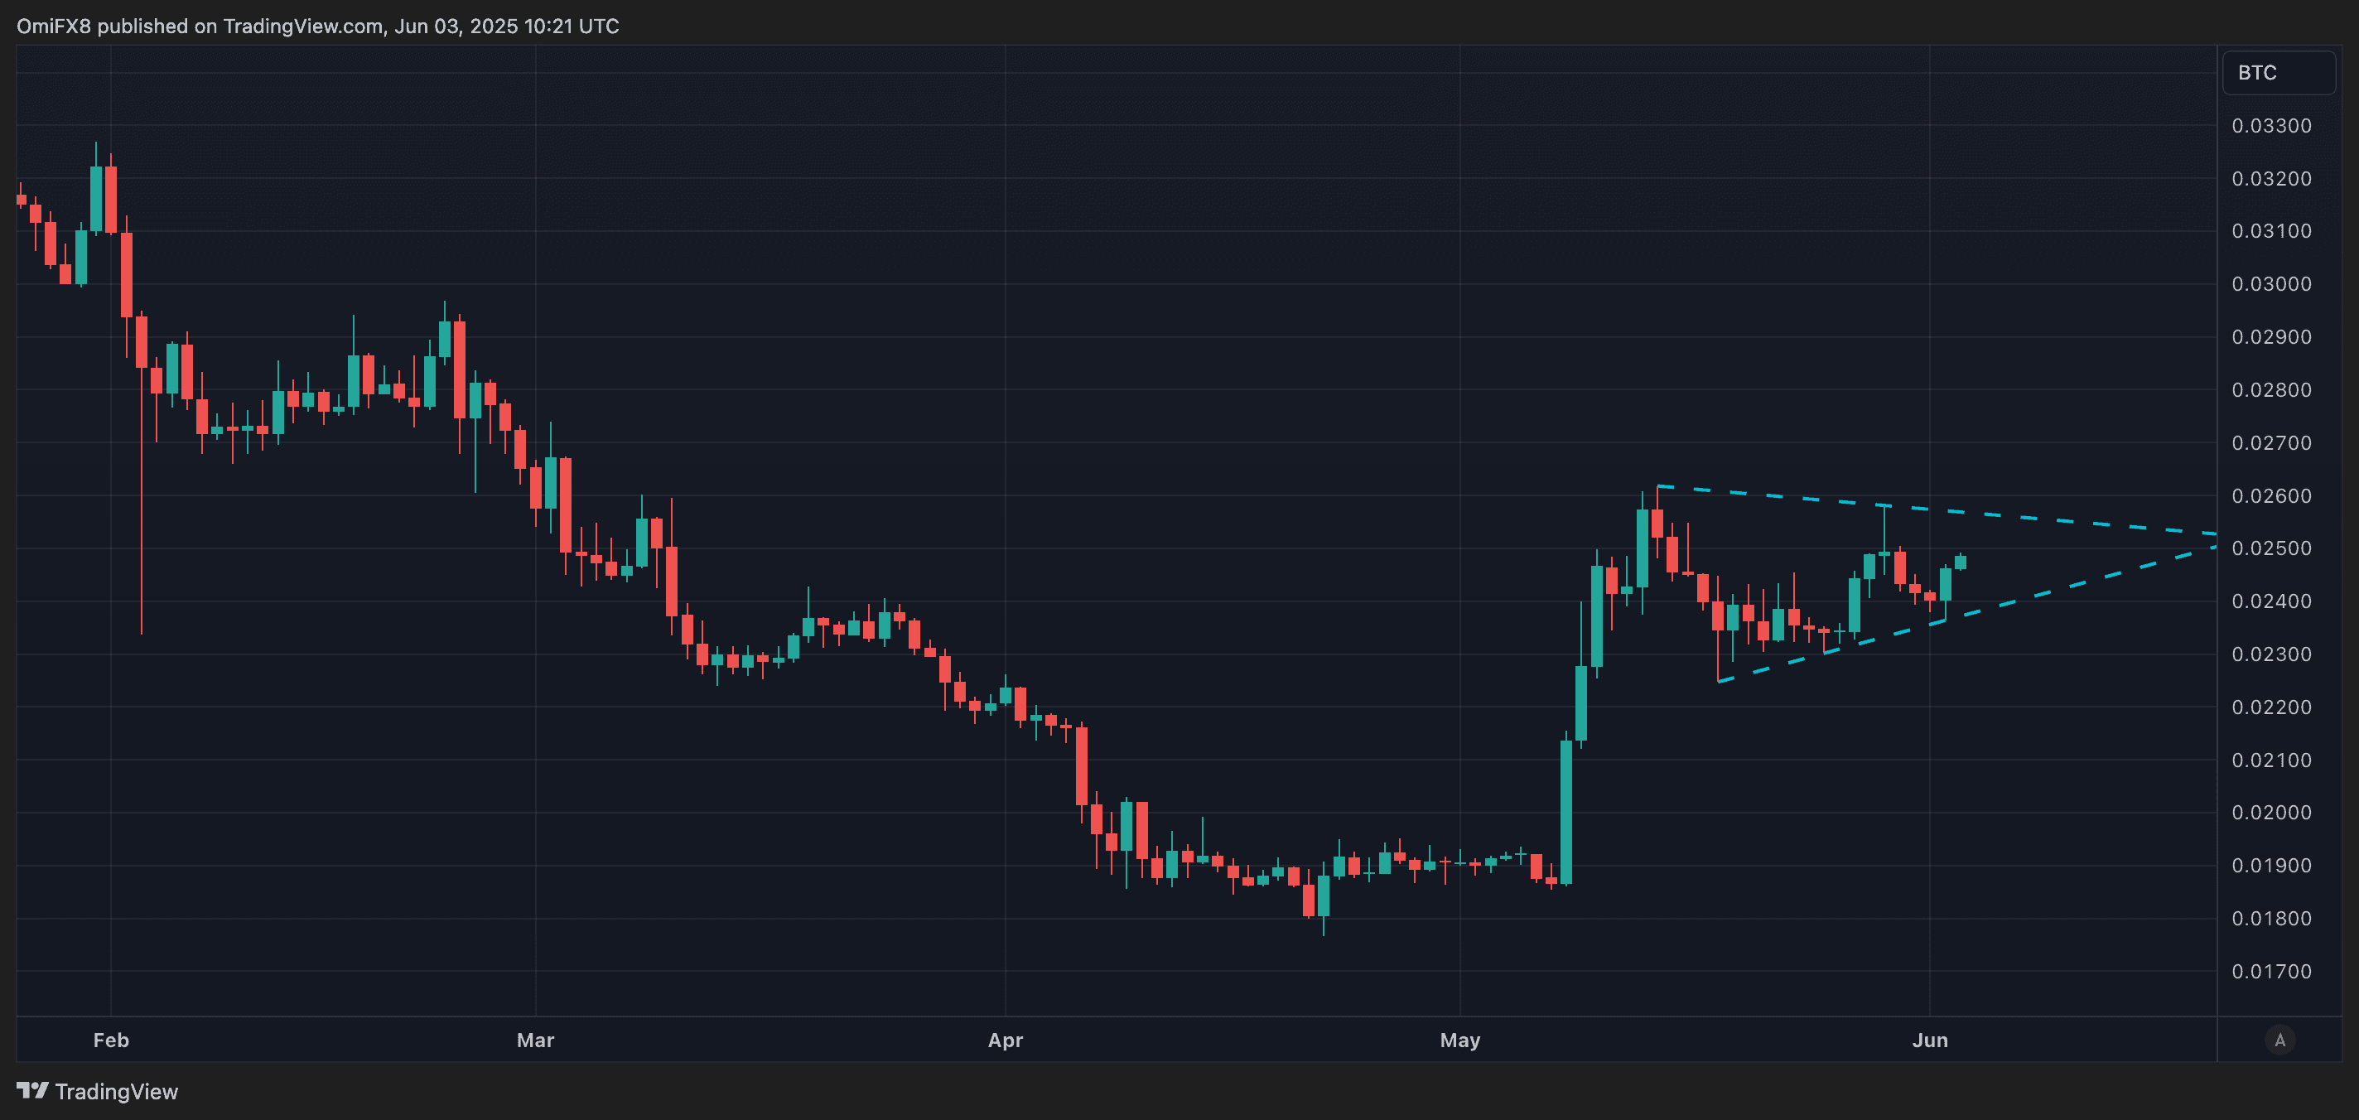2359x1120 pixels.
Task: Click the Mar time axis label
Action: coord(536,1040)
